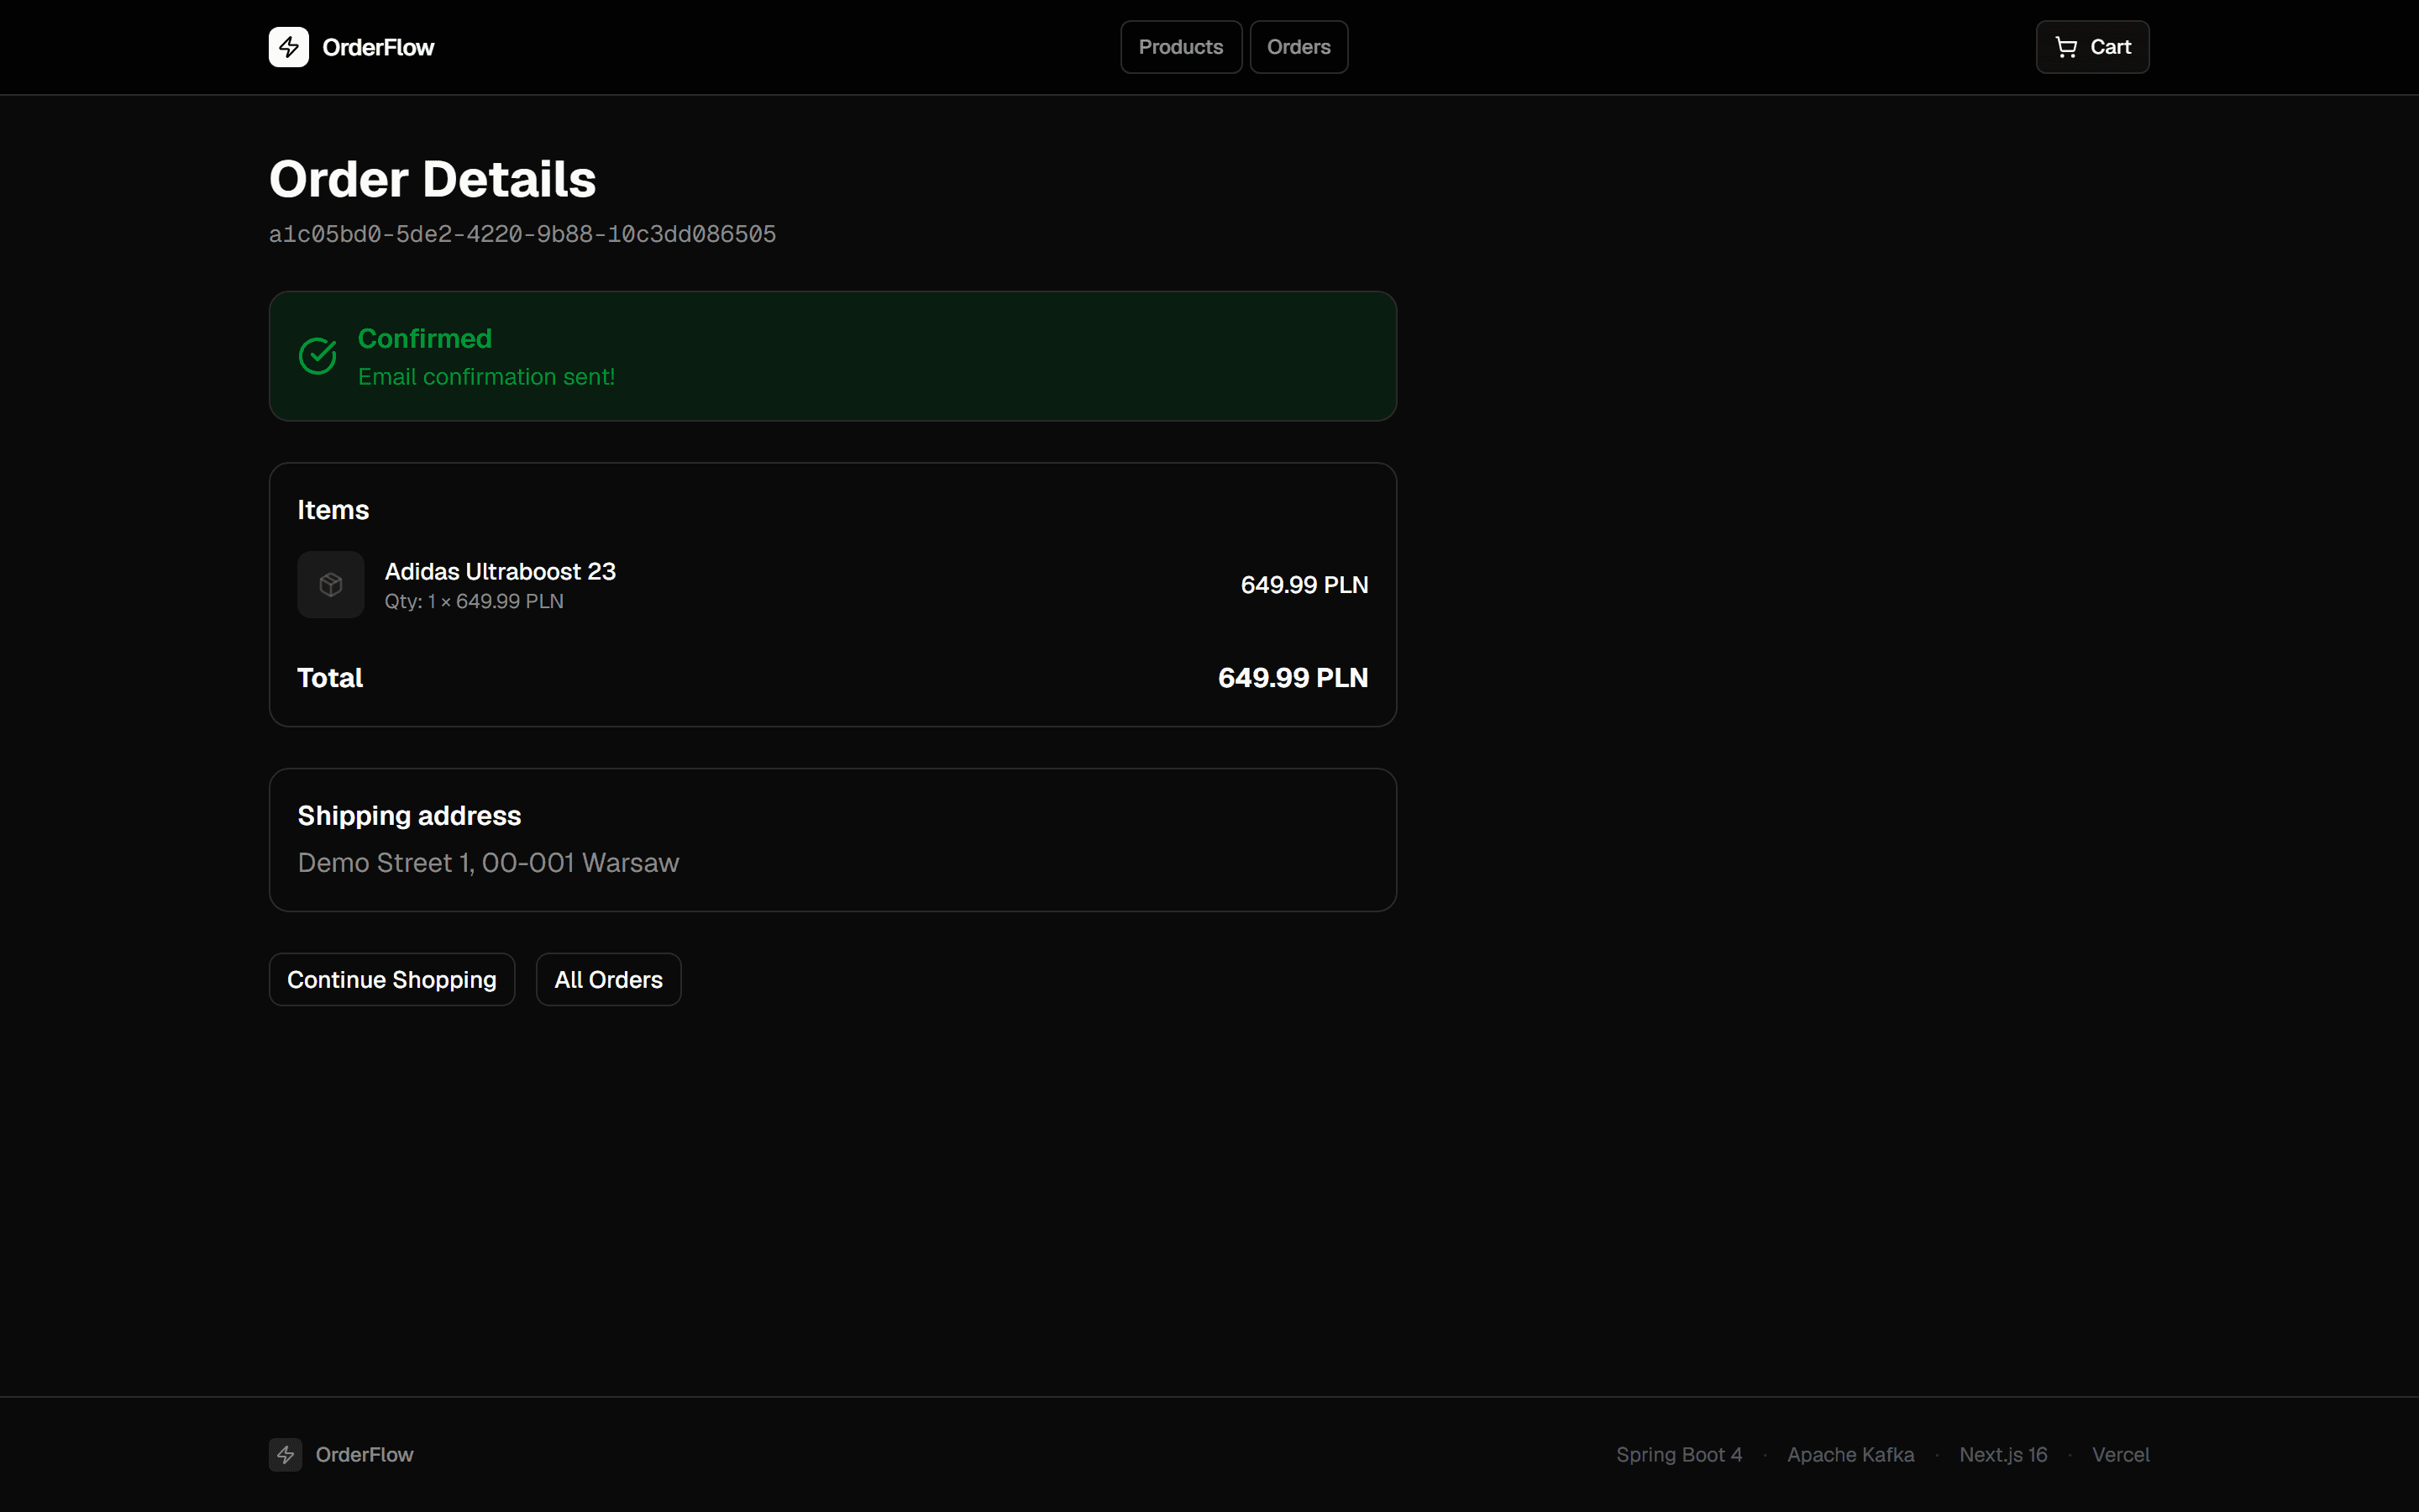Go to All Orders
The width and height of the screenshot is (2419, 1512).
coord(609,979)
